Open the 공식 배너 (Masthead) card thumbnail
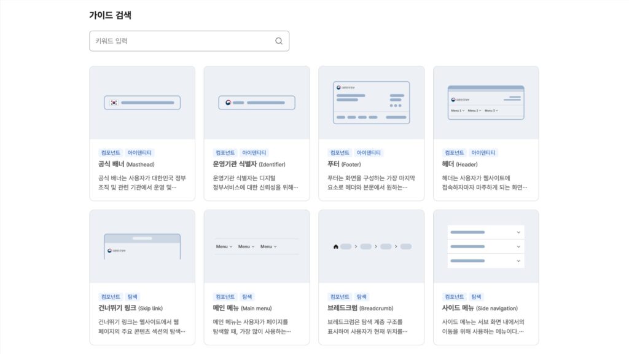629x354 pixels. point(142,103)
